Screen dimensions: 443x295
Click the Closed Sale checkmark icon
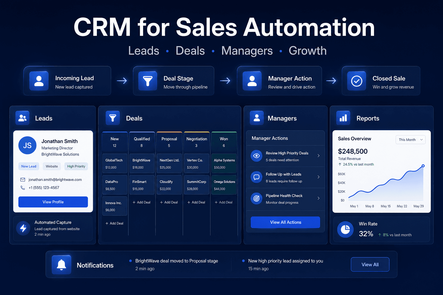coord(357,81)
